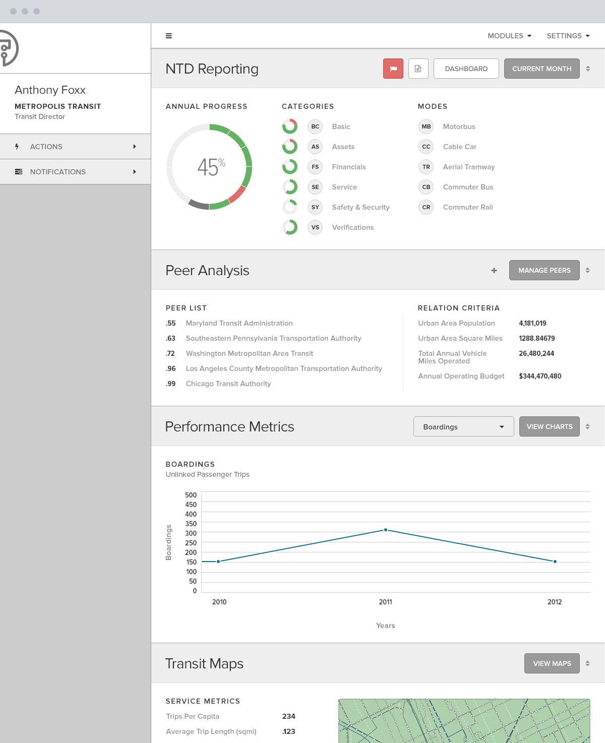Click the Motorbus mode label
Image resolution: width=605 pixels, height=743 pixels.
click(459, 127)
